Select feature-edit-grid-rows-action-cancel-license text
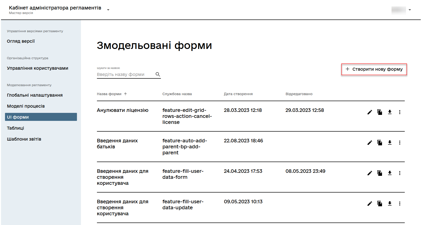 [x=187, y=116]
